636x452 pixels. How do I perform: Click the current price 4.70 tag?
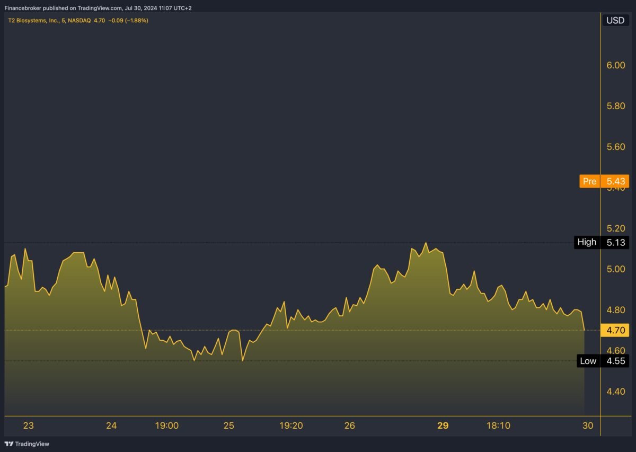pos(615,330)
